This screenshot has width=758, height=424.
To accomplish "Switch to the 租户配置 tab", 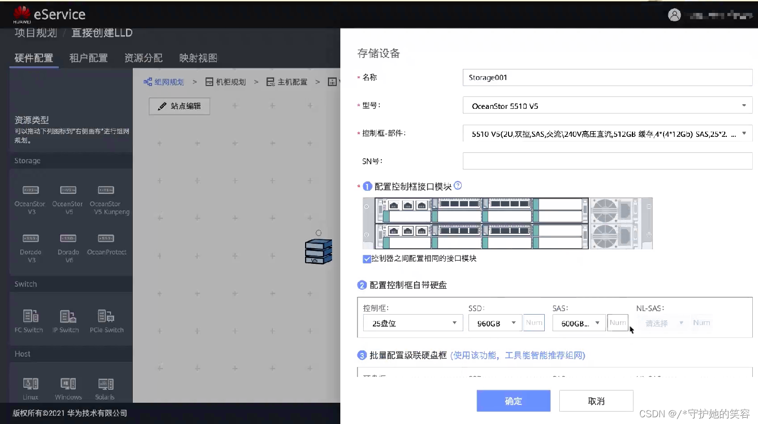I will pyautogui.click(x=89, y=58).
